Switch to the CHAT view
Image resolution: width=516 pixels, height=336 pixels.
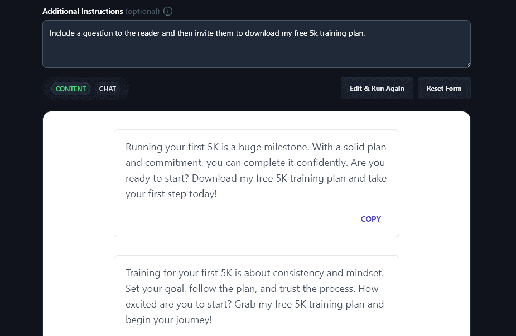click(108, 89)
